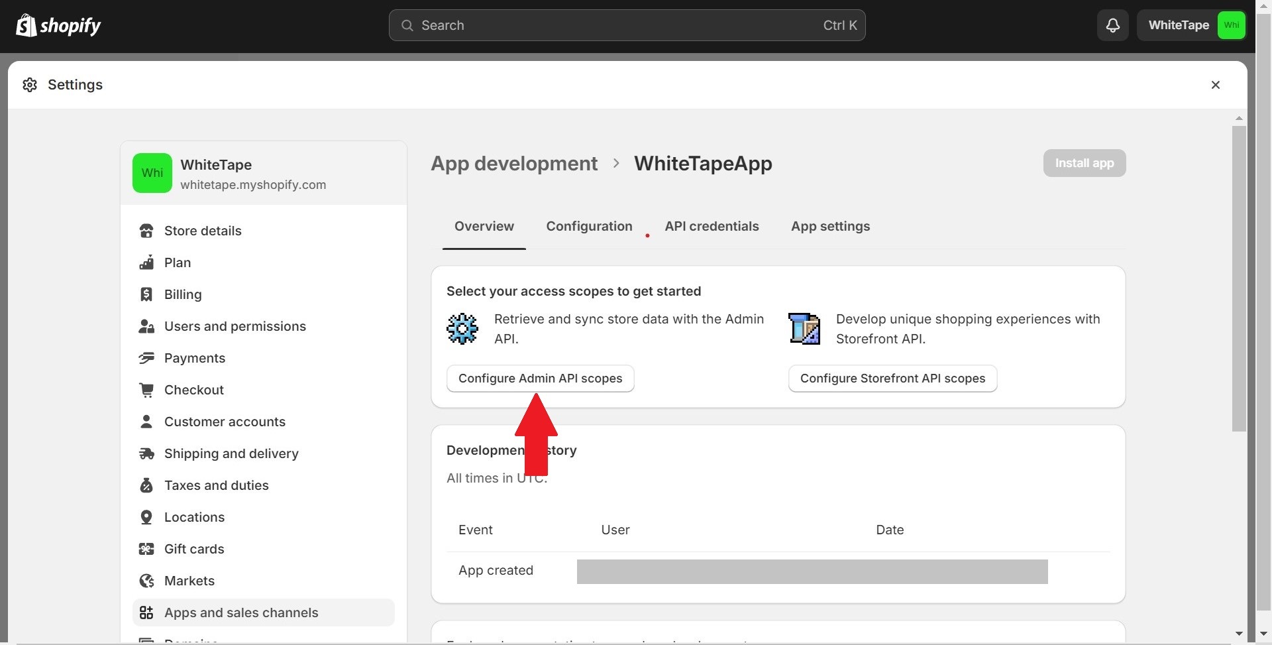The height and width of the screenshot is (645, 1272).
Task: Open Customer accounts settings
Action: click(x=264, y=422)
